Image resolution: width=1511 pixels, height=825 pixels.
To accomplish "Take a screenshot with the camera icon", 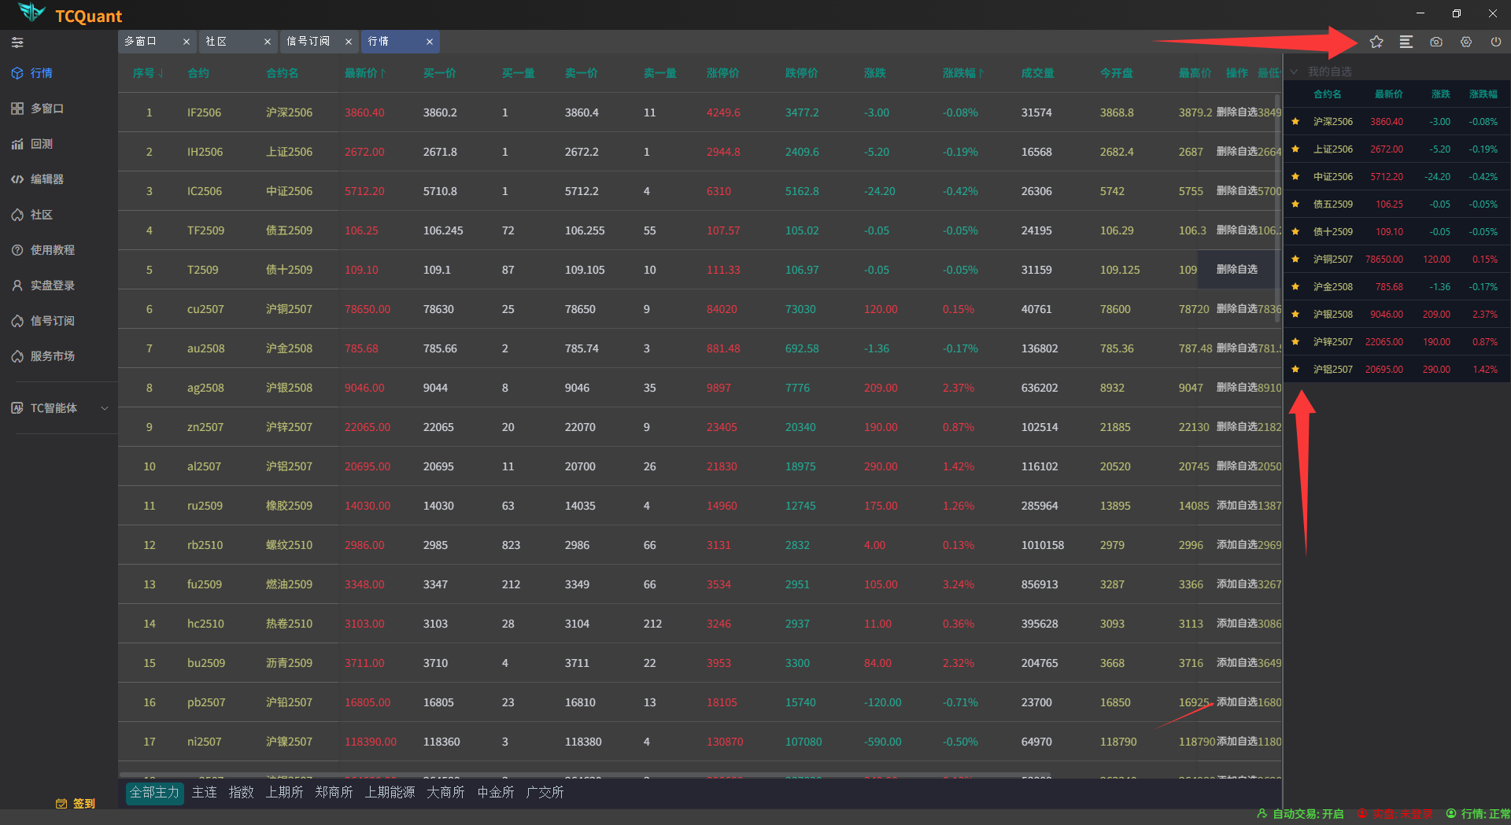I will point(1435,42).
